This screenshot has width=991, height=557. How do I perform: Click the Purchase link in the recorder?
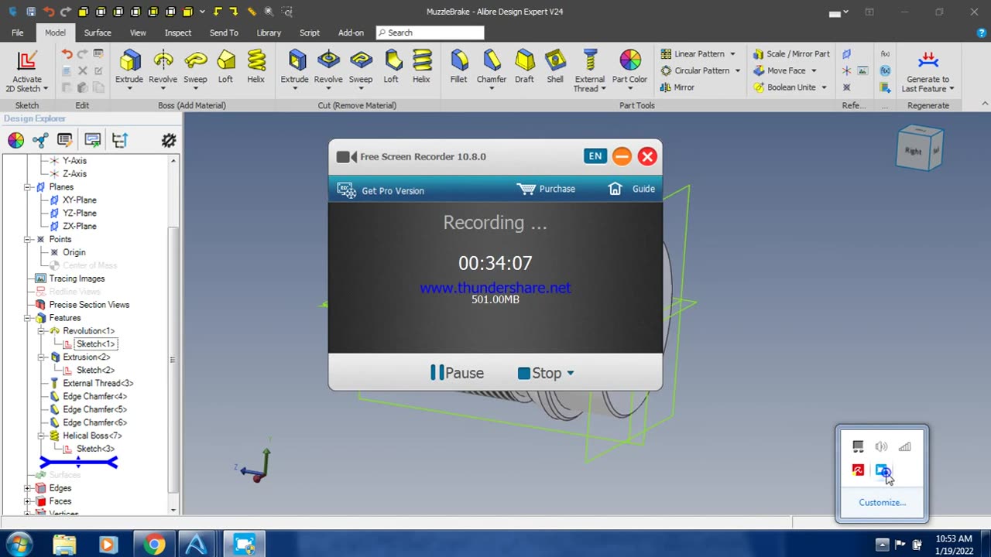pyautogui.click(x=547, y=189)
